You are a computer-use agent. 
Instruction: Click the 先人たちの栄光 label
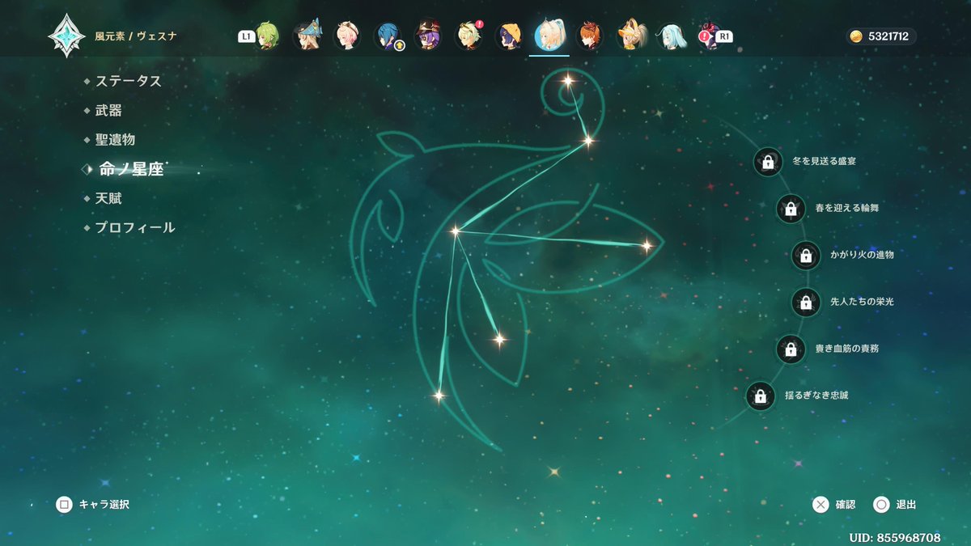click(x=862, y=303)
